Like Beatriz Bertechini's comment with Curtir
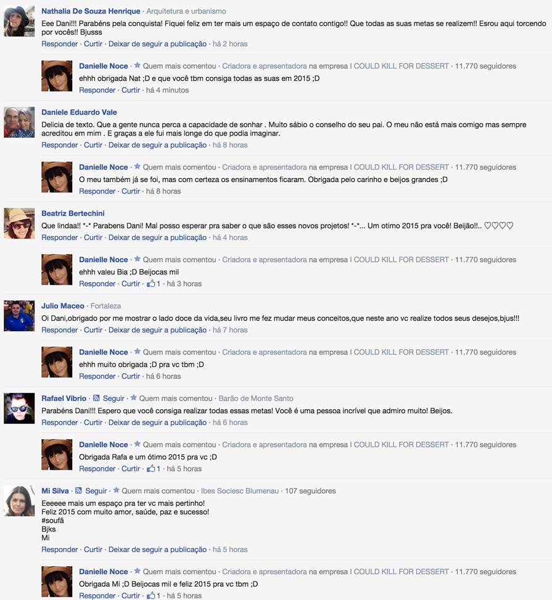 pos(93,237)
